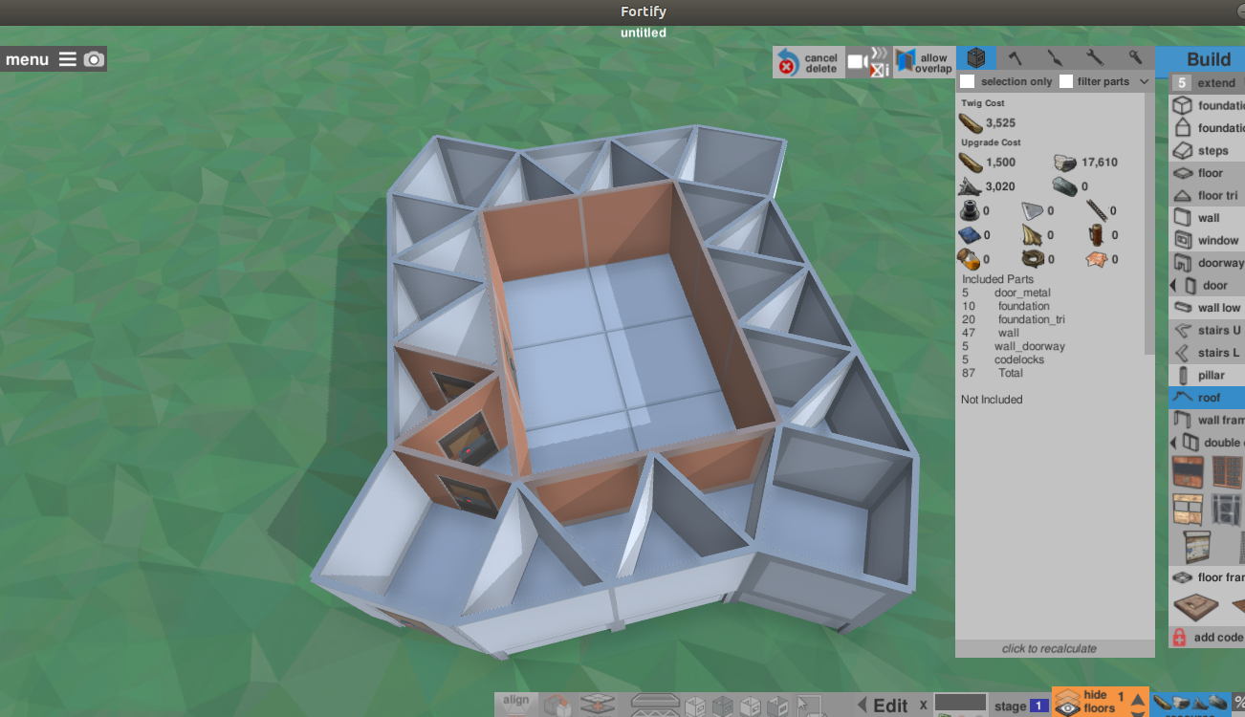The height and width of the screenshot is (717, 1245).
Task: Switch to the hatchet tab
Action: (1016, 58)
